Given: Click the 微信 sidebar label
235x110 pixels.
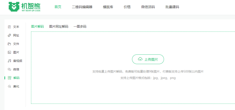Looking at the screenshot, I should coord(16,69).
